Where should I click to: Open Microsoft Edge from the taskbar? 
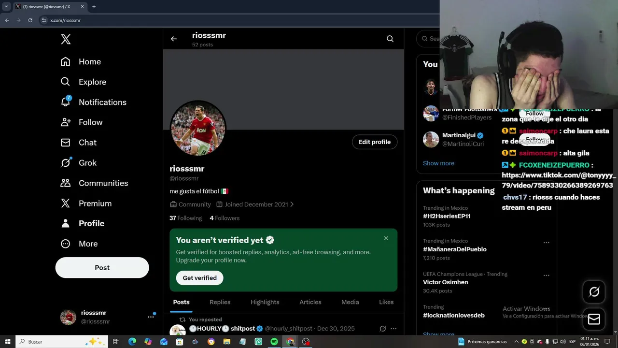point(132,342)
